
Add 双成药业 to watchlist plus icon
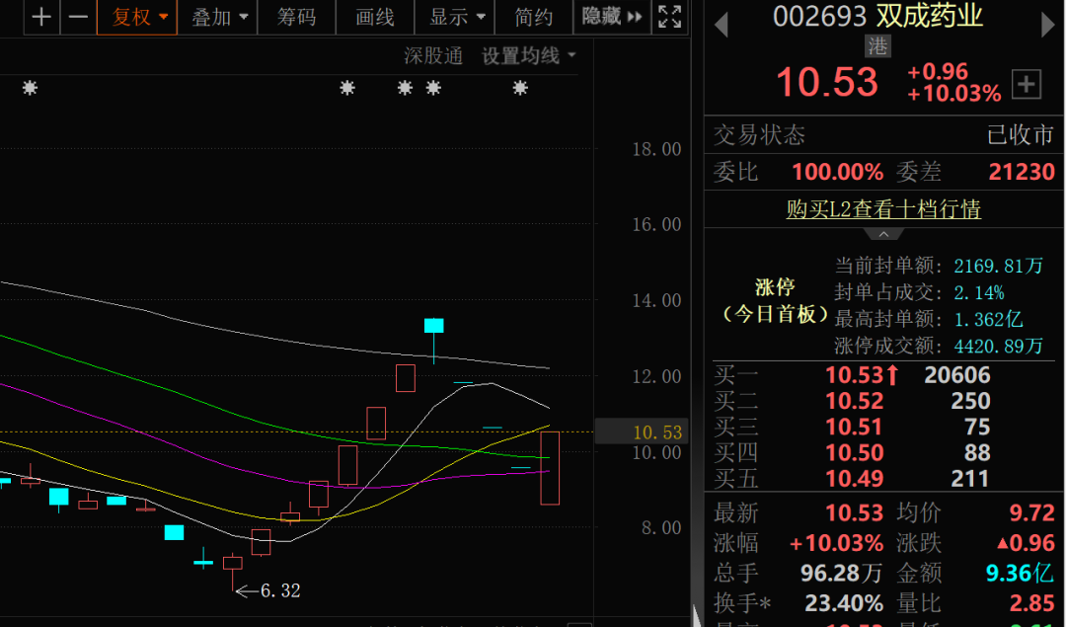tap(1027, 85)
